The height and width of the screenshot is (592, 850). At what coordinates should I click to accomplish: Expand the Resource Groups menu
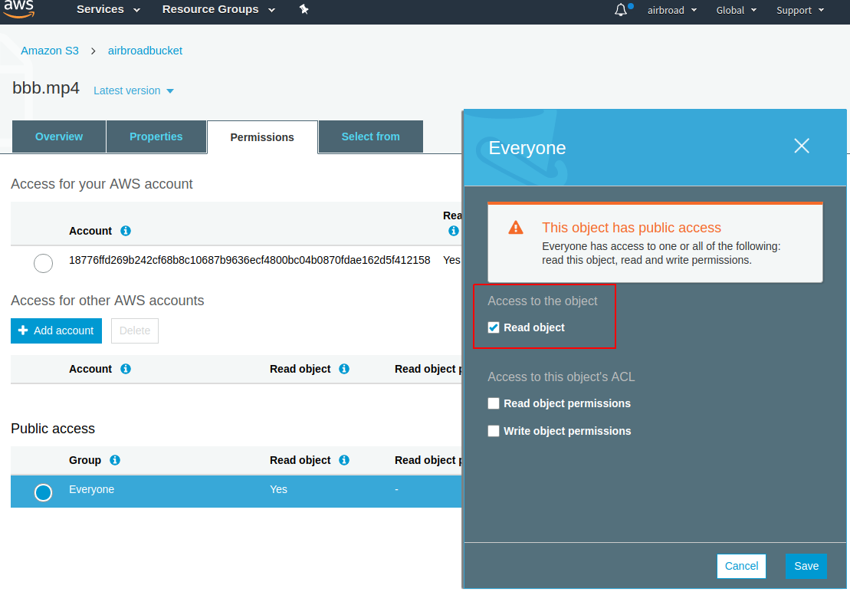218,9
